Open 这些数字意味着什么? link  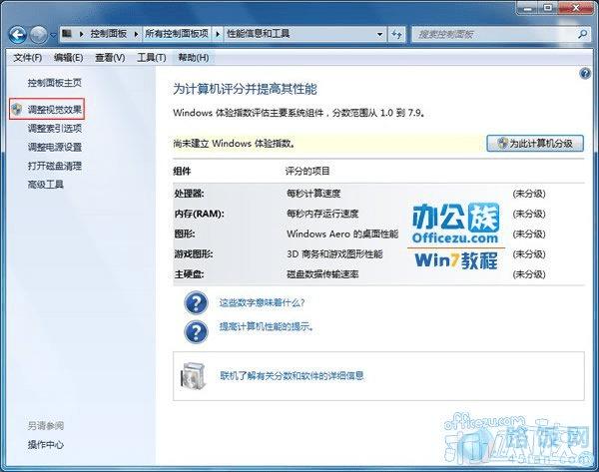[262, 302]
